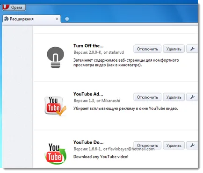Disable the Turn Off the... extension
This screenshot has width=203, height=173.
coord(147,49)
